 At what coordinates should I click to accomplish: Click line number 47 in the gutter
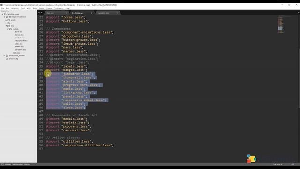click(41, 111)
